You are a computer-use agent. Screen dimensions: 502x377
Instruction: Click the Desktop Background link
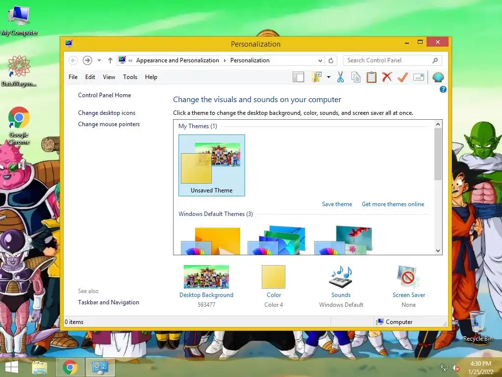click(x=206, y=295)
